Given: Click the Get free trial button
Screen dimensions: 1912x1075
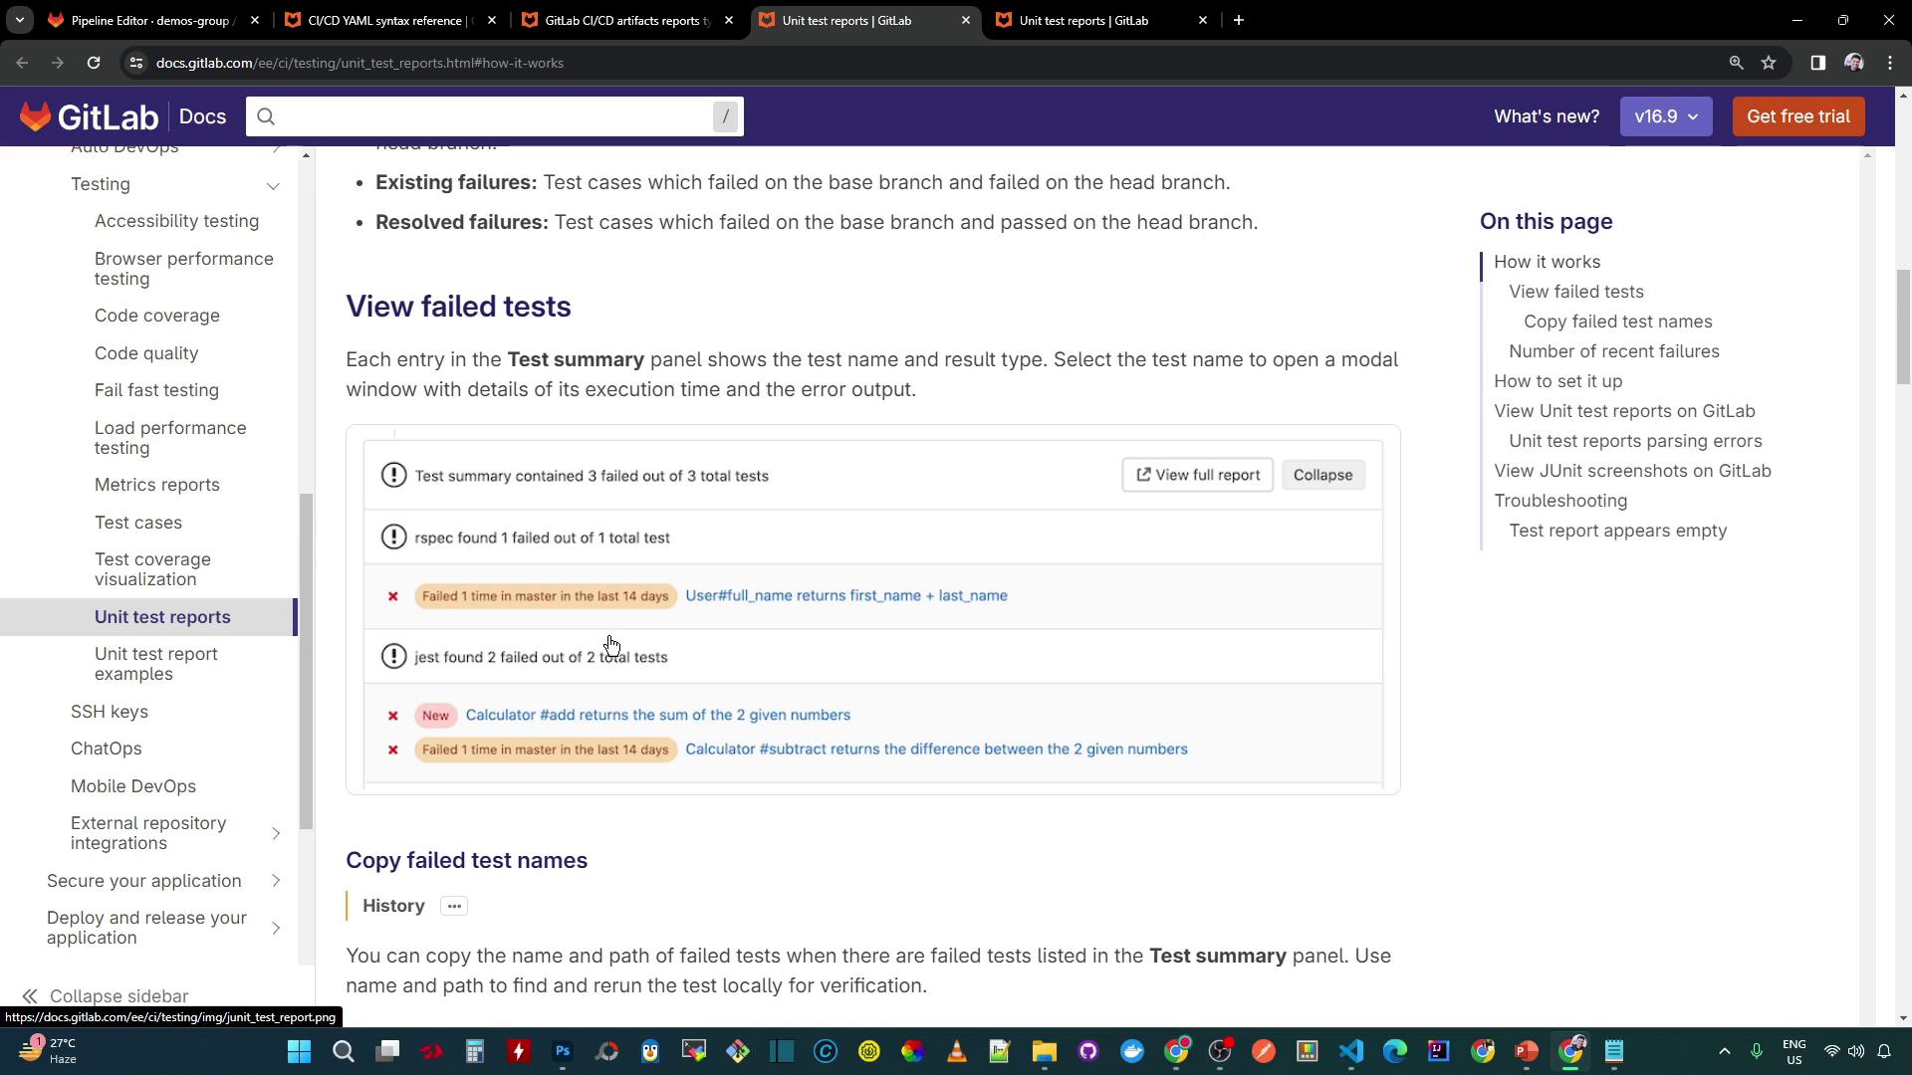Looking at the screenshot, I should [x=1797, y=116].
